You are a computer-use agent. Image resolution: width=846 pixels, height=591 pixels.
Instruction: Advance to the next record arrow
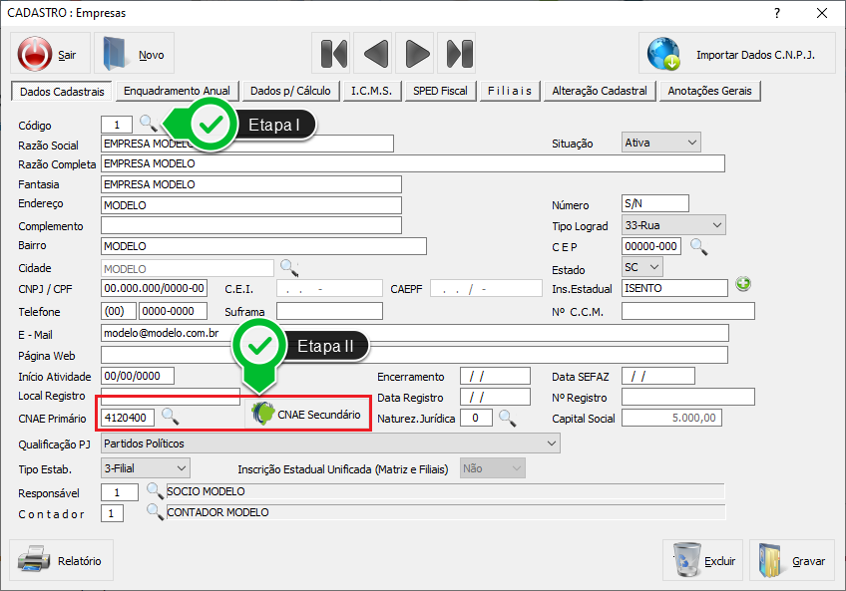pyautogui.click(x=417, y=54)
